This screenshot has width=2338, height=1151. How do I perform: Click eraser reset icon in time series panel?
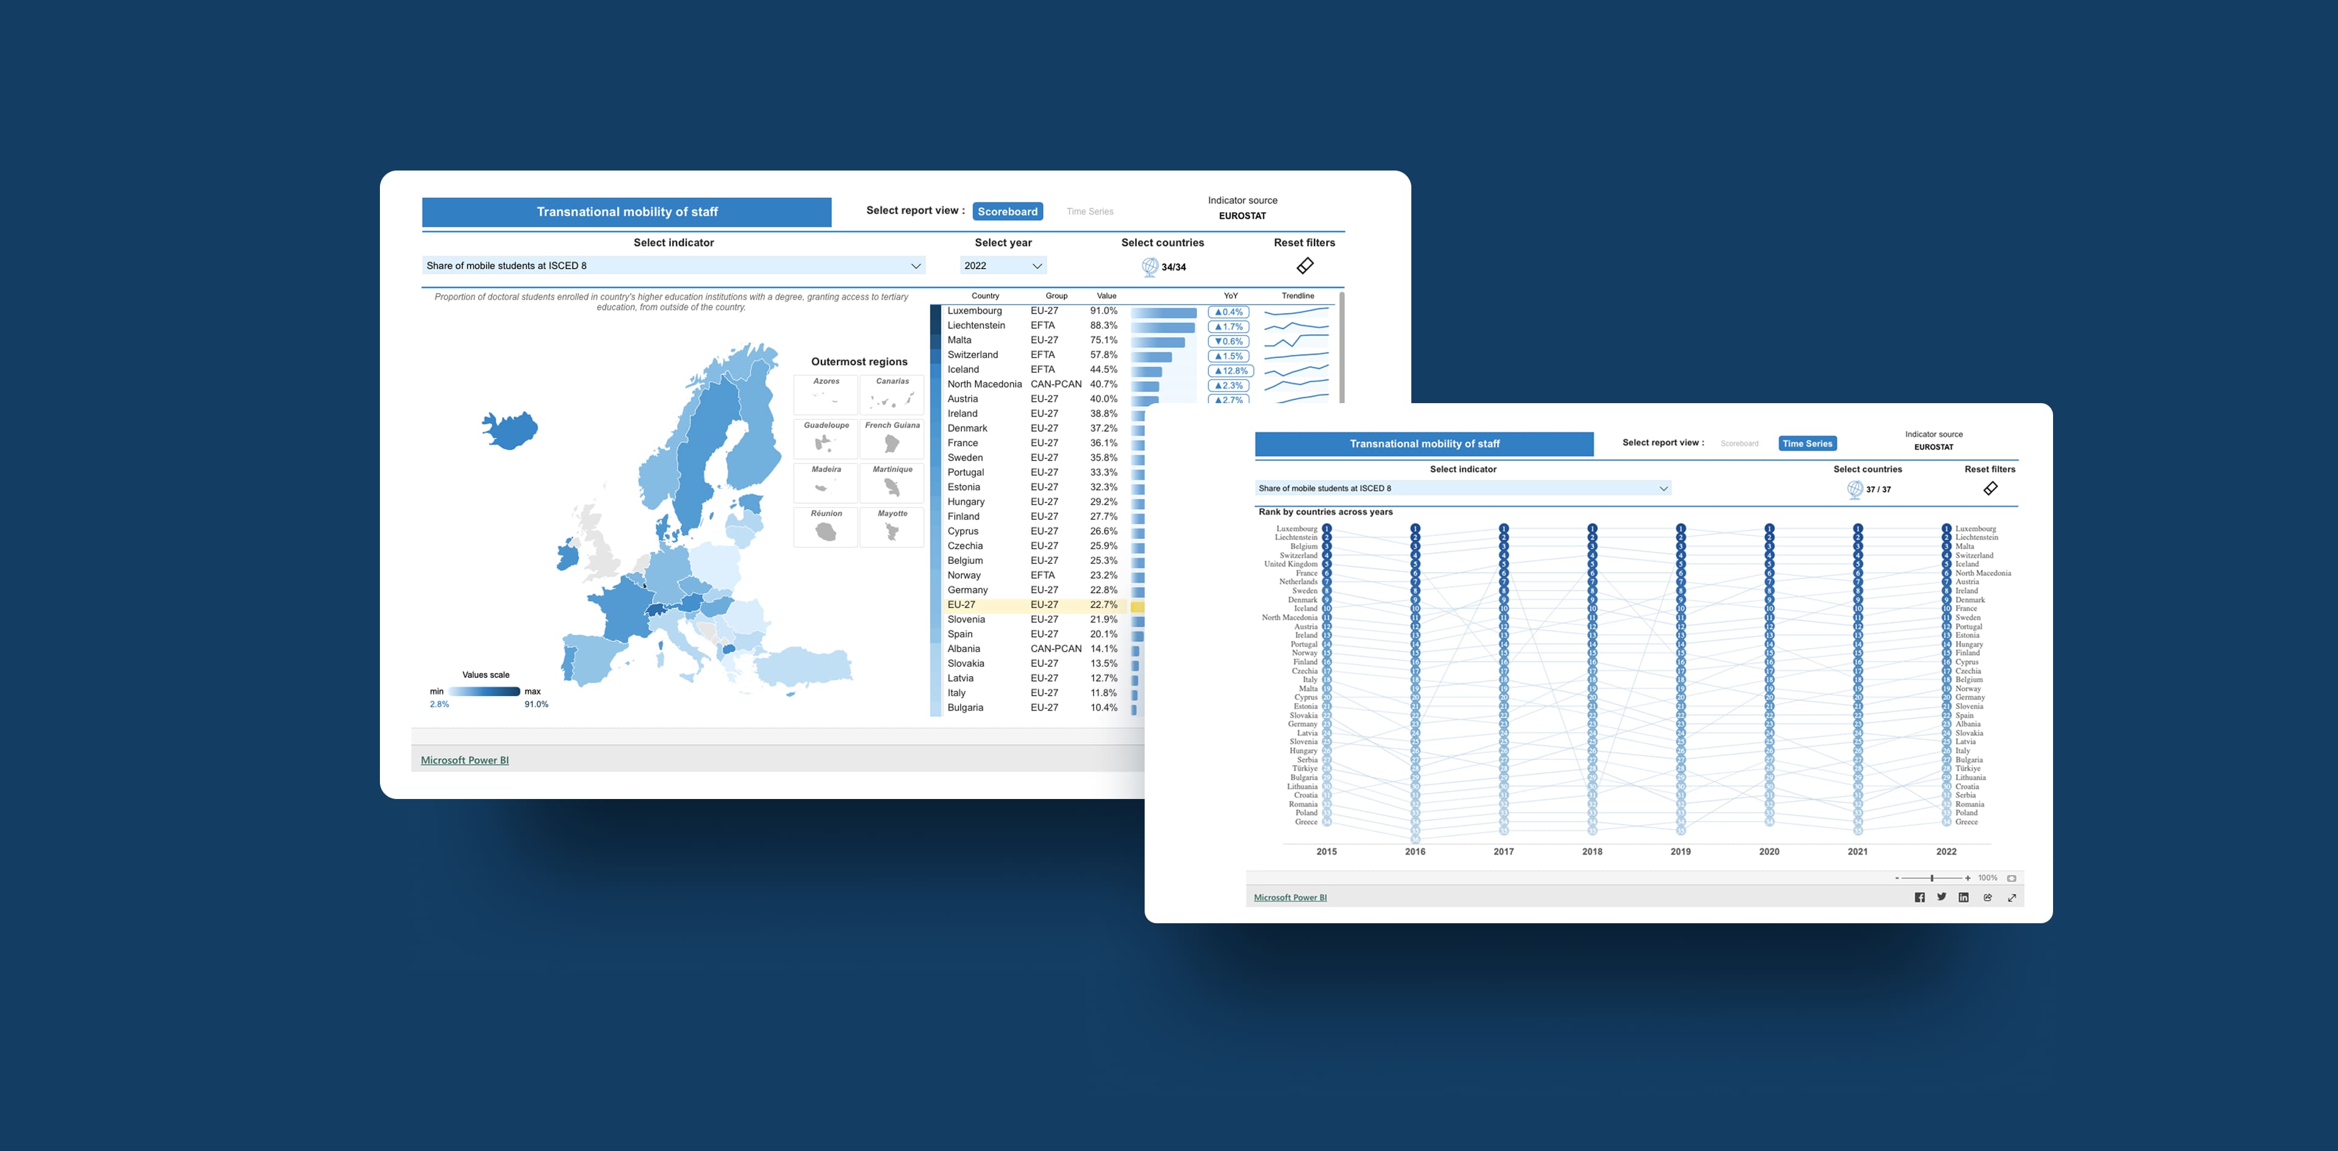click(x=1990, y=488)
